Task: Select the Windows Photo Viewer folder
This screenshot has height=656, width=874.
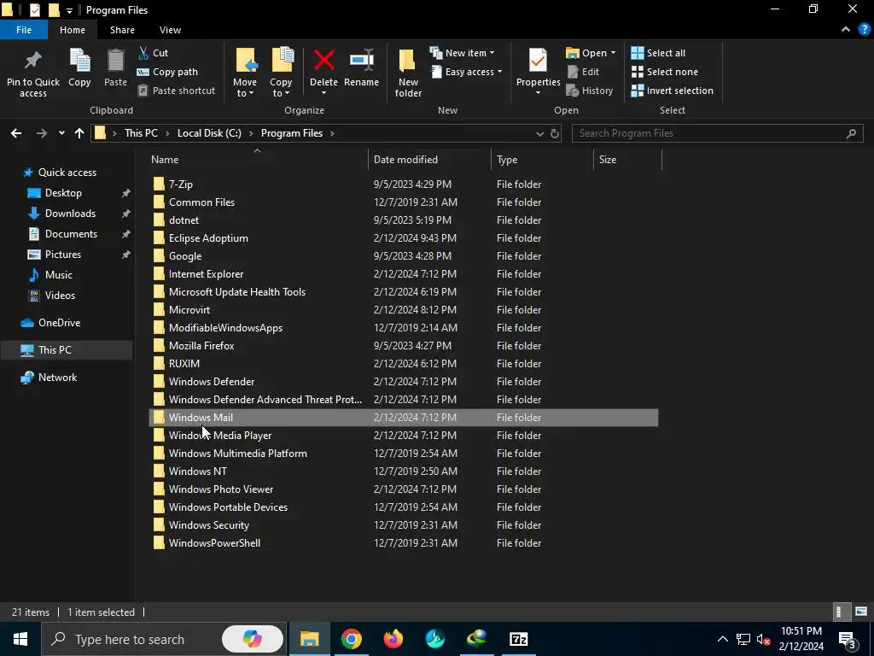Action: (221, 489)
